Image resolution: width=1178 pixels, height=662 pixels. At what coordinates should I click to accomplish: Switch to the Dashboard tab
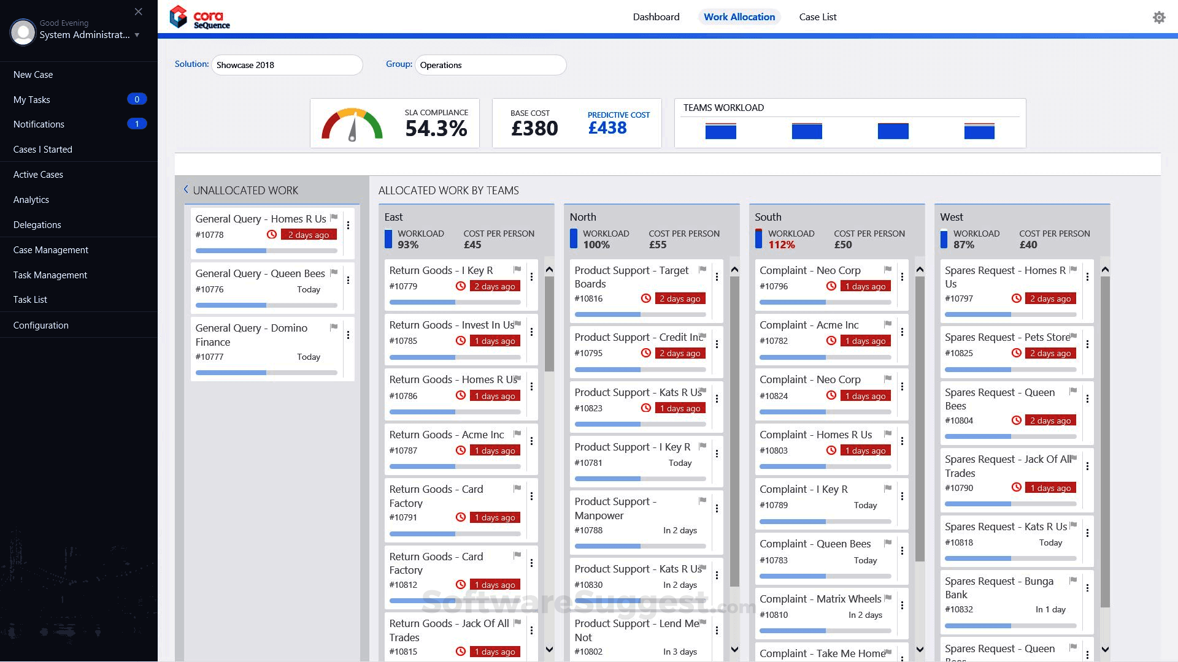656,17
